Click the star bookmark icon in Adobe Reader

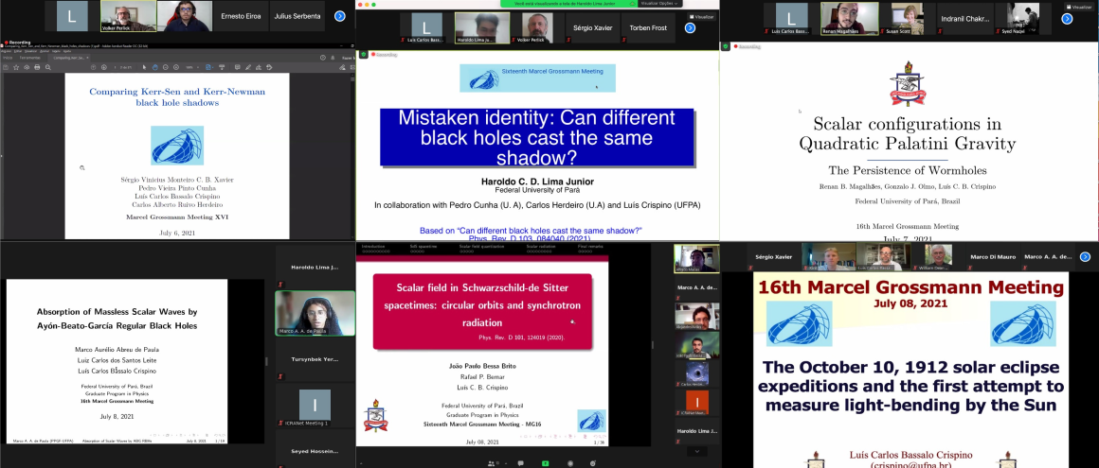pos(16,67)
